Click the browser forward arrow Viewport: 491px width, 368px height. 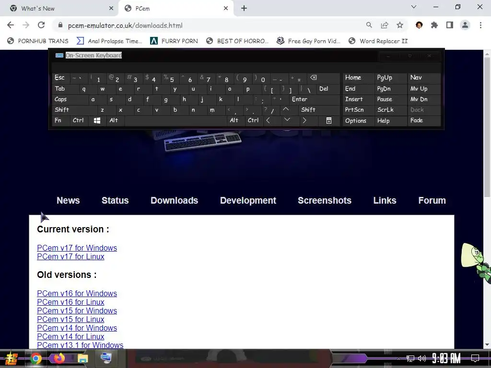tap(26, 25)
